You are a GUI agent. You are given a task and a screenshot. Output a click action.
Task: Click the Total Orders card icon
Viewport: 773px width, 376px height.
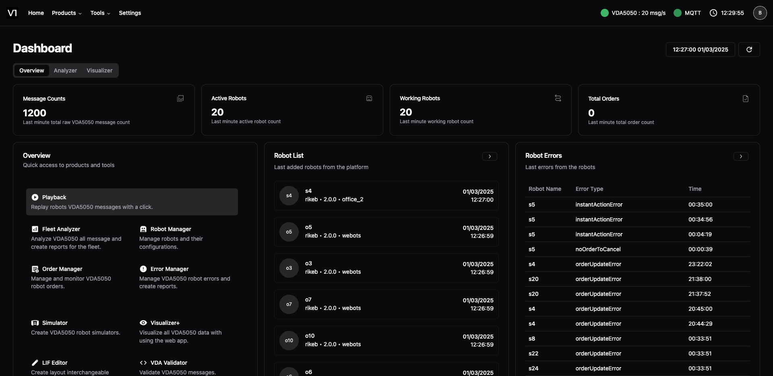[745, 99]
